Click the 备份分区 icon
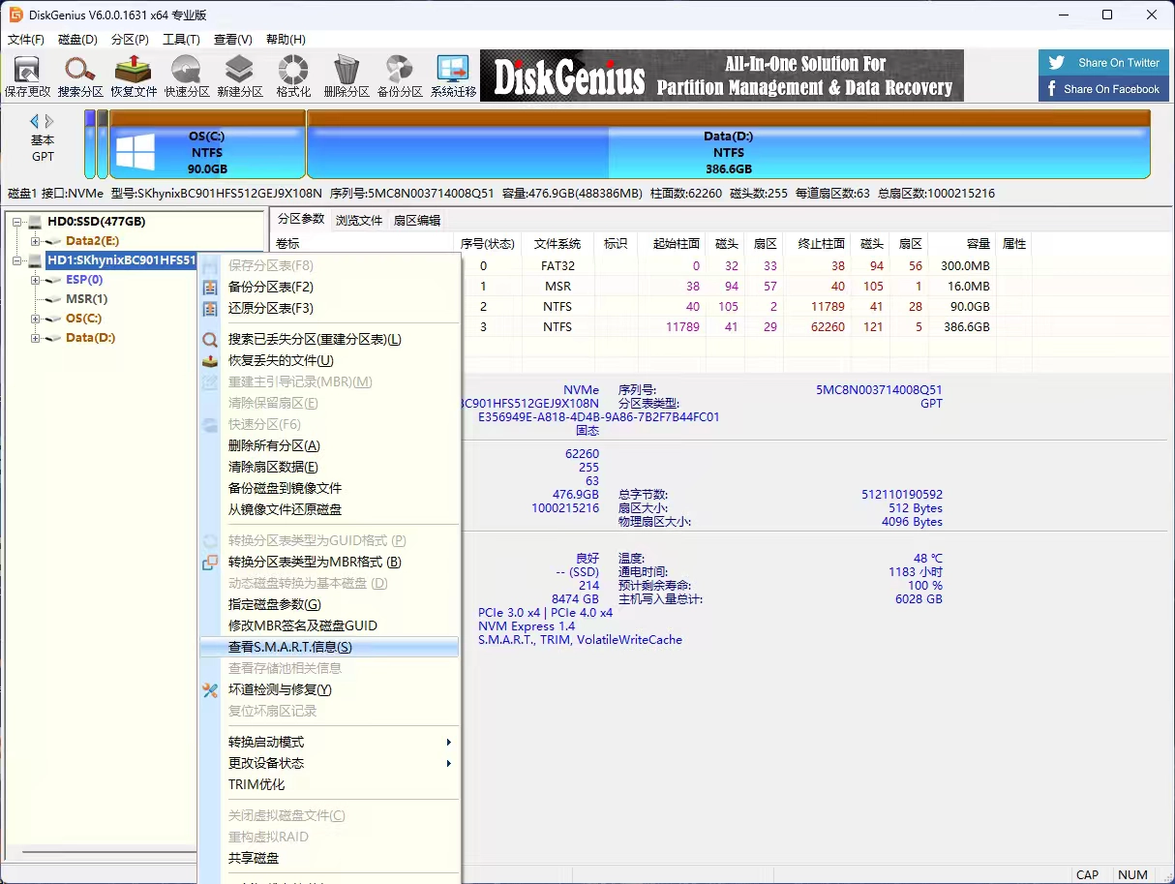The width and height of the screenshot is (1175, 884). point(398,75)
